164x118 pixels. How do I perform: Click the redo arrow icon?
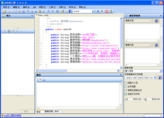coord(52,11)
